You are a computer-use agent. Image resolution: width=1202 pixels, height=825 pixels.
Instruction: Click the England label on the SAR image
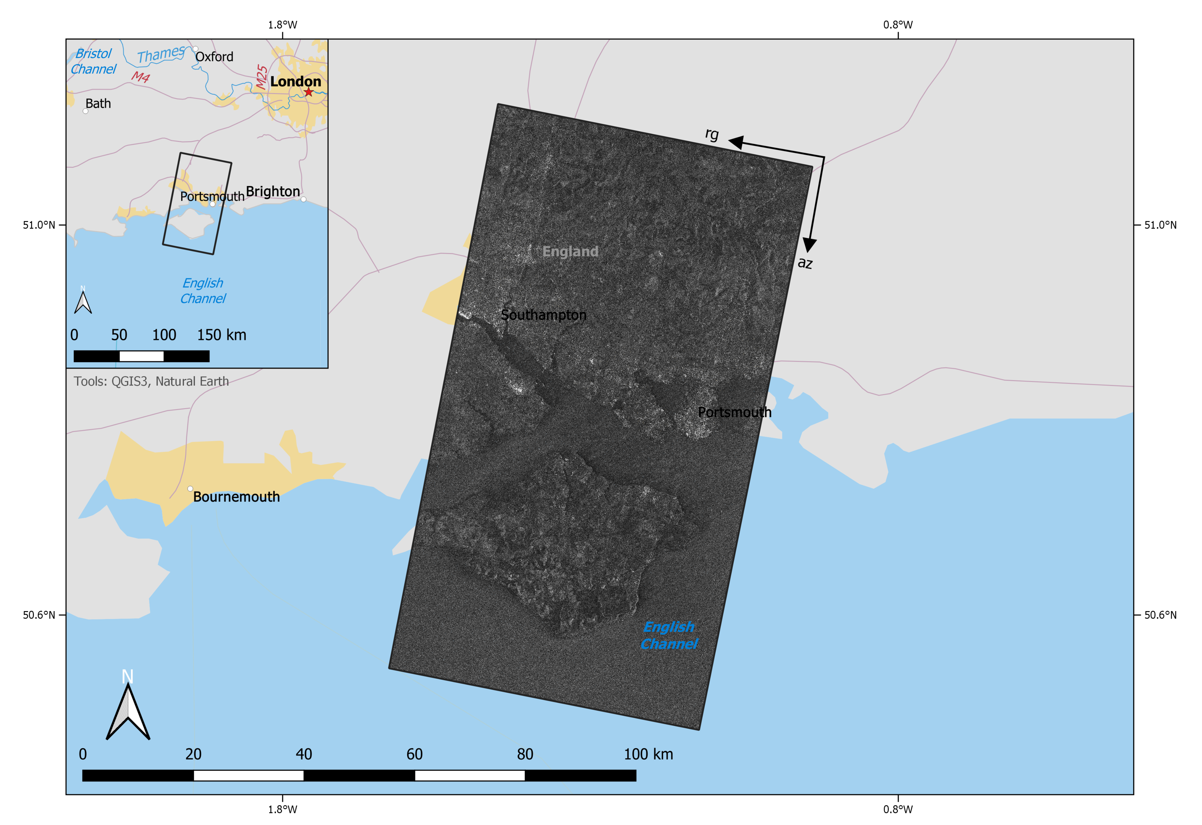570,251
